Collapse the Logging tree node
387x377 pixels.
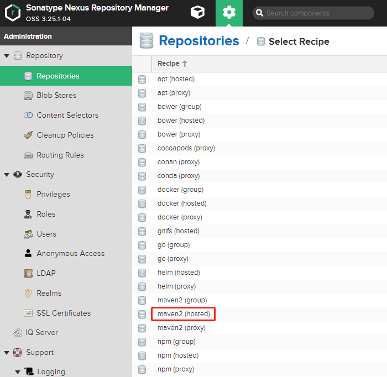pos(18,372)
